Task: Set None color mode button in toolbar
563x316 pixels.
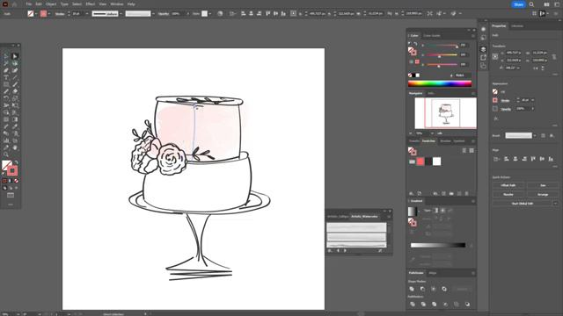Action: [16, 181]
